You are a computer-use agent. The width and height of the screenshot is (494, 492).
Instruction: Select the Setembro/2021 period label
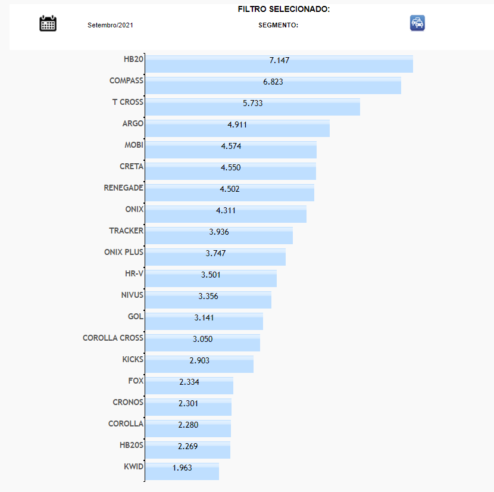click(110, 25)
